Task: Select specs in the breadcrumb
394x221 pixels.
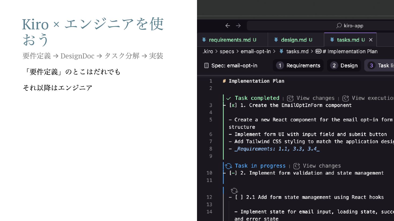Action: (x=227, y=52)
